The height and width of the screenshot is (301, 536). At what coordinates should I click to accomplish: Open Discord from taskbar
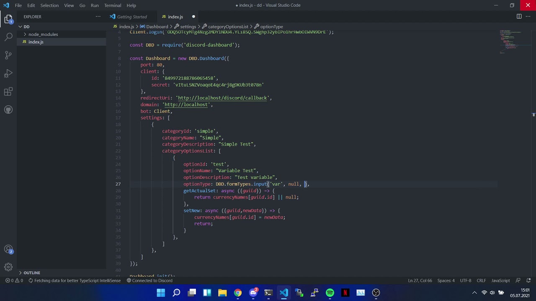pos(253,293)
